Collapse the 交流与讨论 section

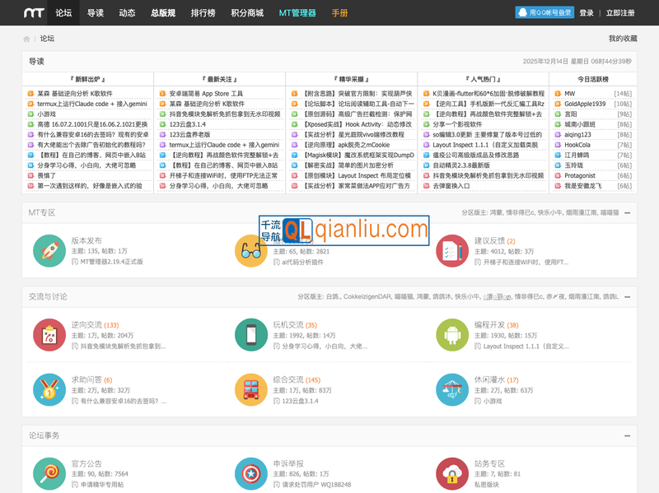click(x=627, y=296)
